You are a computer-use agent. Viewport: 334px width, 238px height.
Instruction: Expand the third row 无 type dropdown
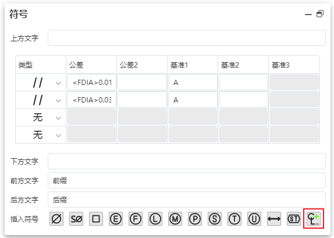tap(41, 118)
